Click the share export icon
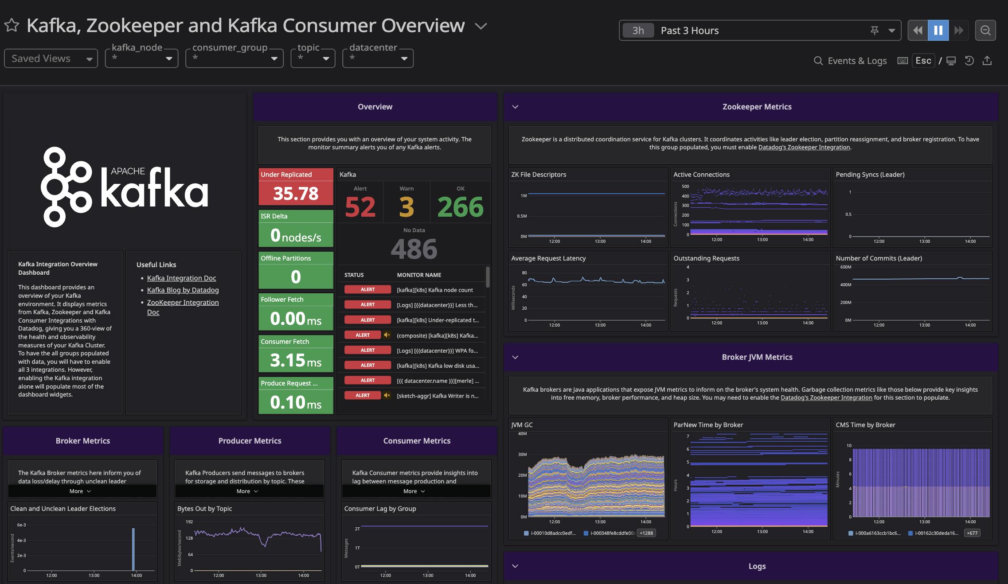 click(x=987, y=61)
